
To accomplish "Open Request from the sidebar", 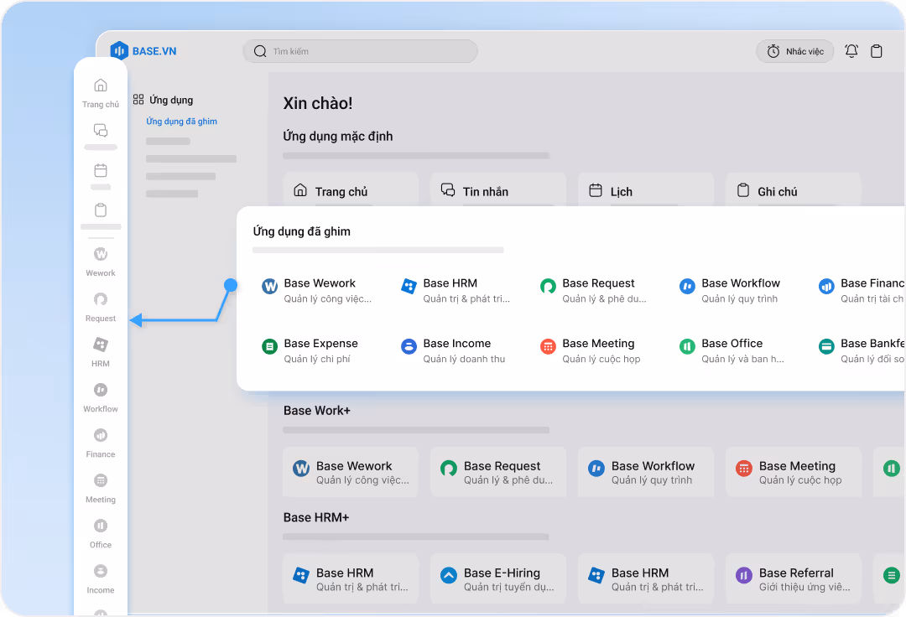I will pos(101,307).
